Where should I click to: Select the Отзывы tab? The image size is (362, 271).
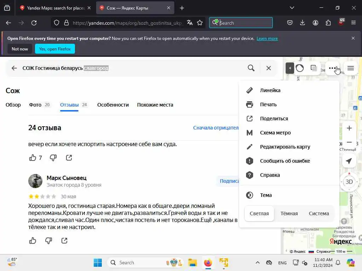(x=74, y=105)
